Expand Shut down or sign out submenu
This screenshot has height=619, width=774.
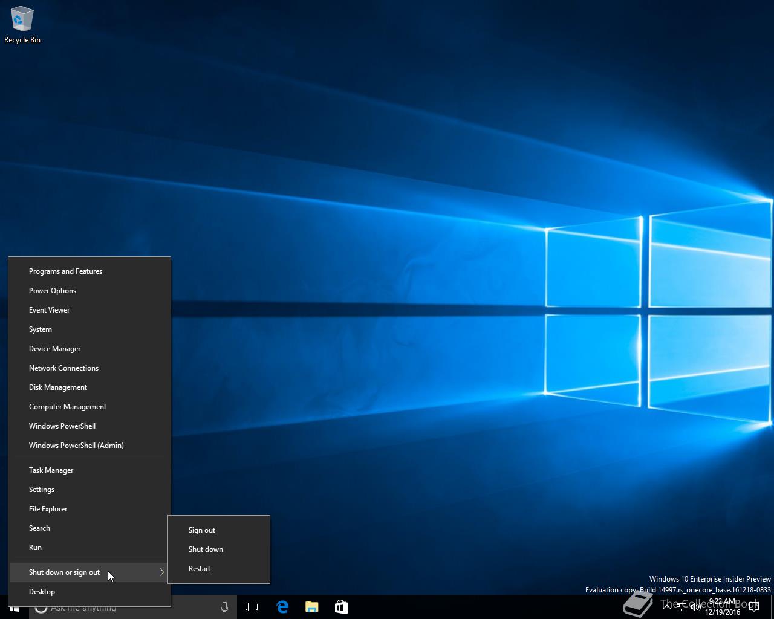[x=89, y=572]
